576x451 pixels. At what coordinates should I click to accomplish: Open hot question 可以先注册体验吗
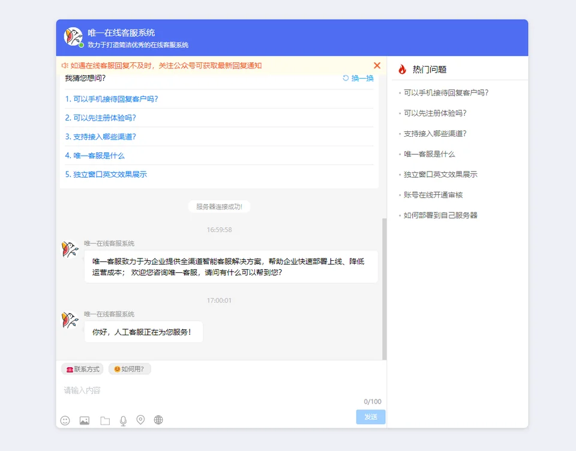tap(435, 113)
